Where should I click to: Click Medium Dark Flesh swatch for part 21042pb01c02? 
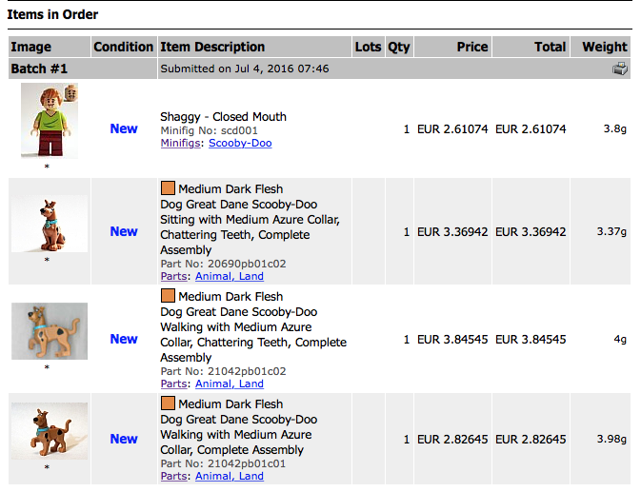pyautogui.click(x=168, y=296)
